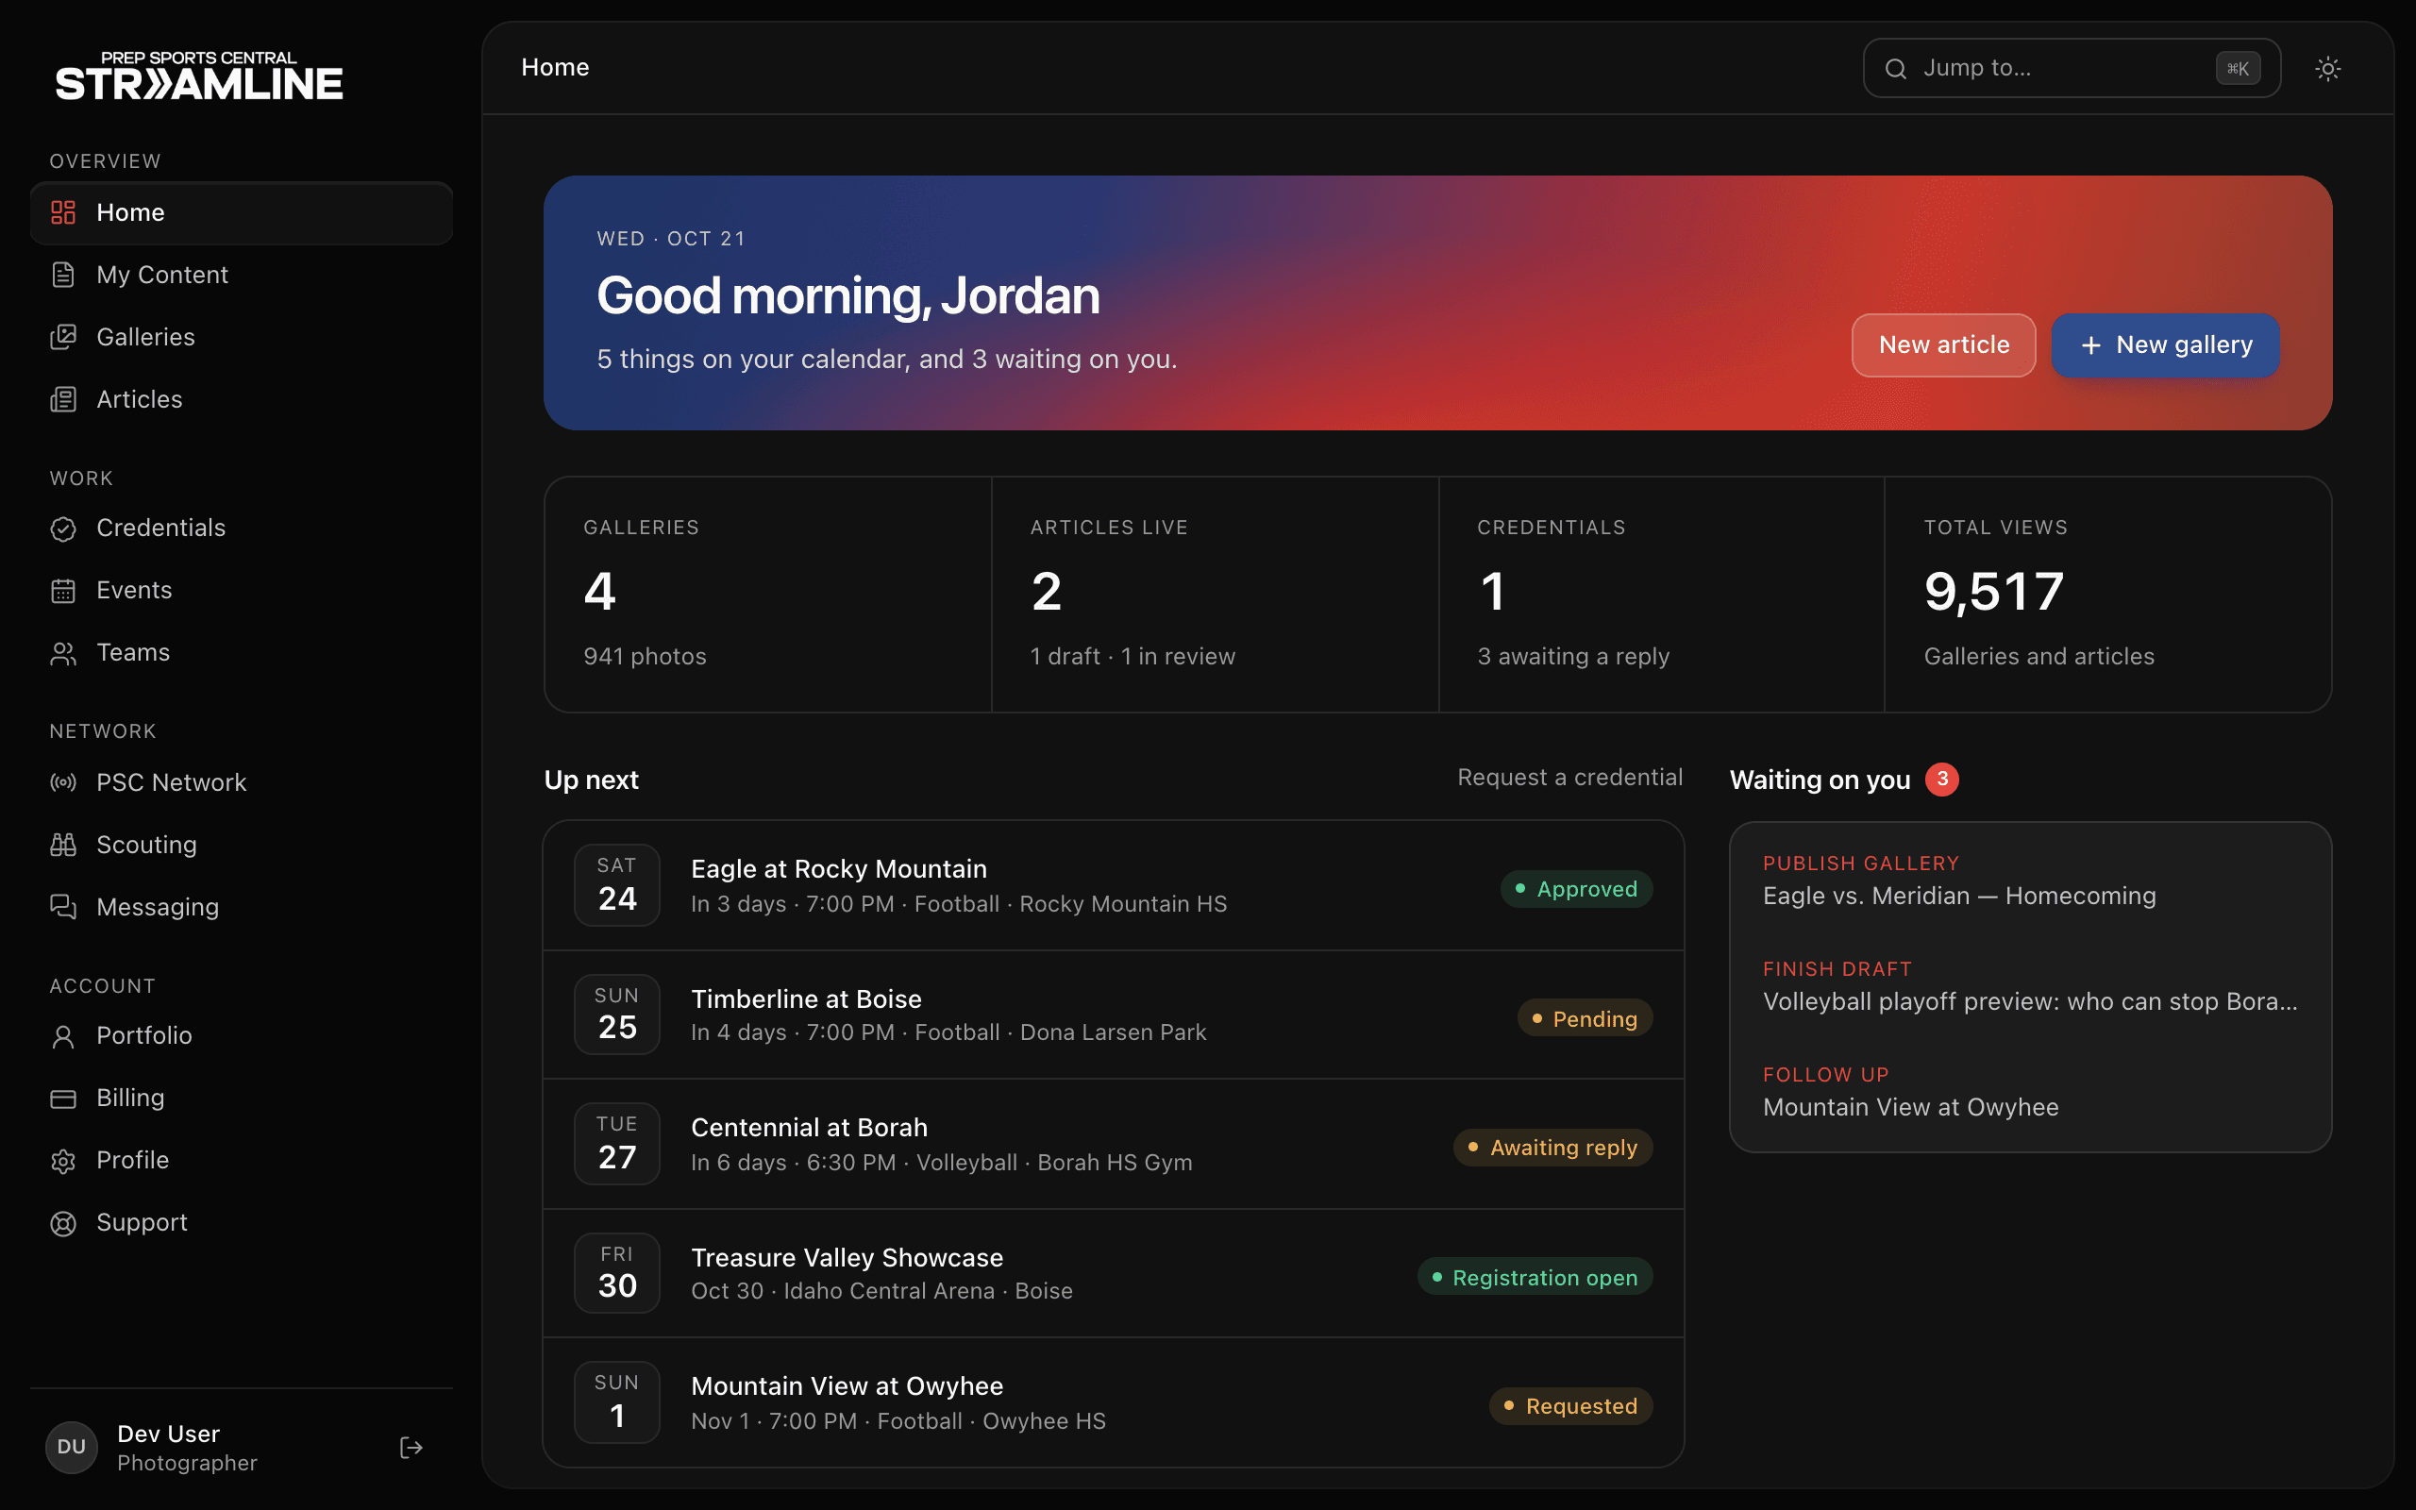Click the Support lifebuoy icon

click(x=63, y=1223)
